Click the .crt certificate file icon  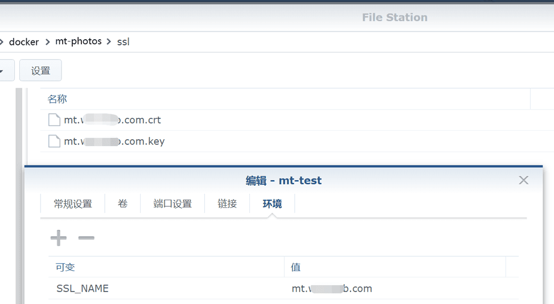(x=54, y=120)
